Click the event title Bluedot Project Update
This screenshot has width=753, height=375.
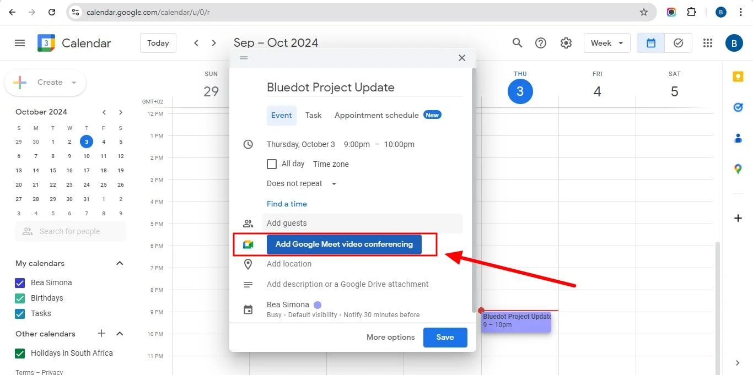click(x=364, y=87)
